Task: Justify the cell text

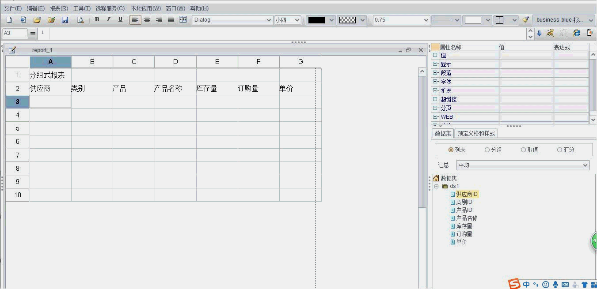Action: click(171, 19)
